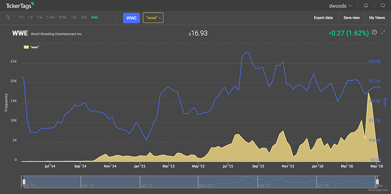Open the chat bubble icon

click(x=383, y=5)
